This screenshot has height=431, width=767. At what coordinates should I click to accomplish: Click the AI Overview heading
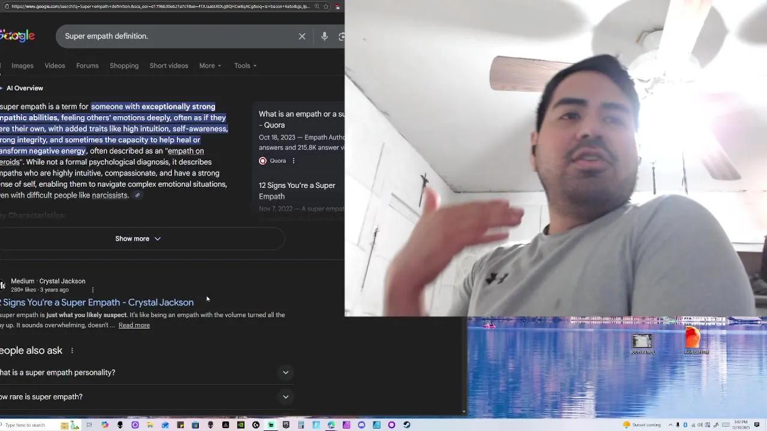click(25, 88)
